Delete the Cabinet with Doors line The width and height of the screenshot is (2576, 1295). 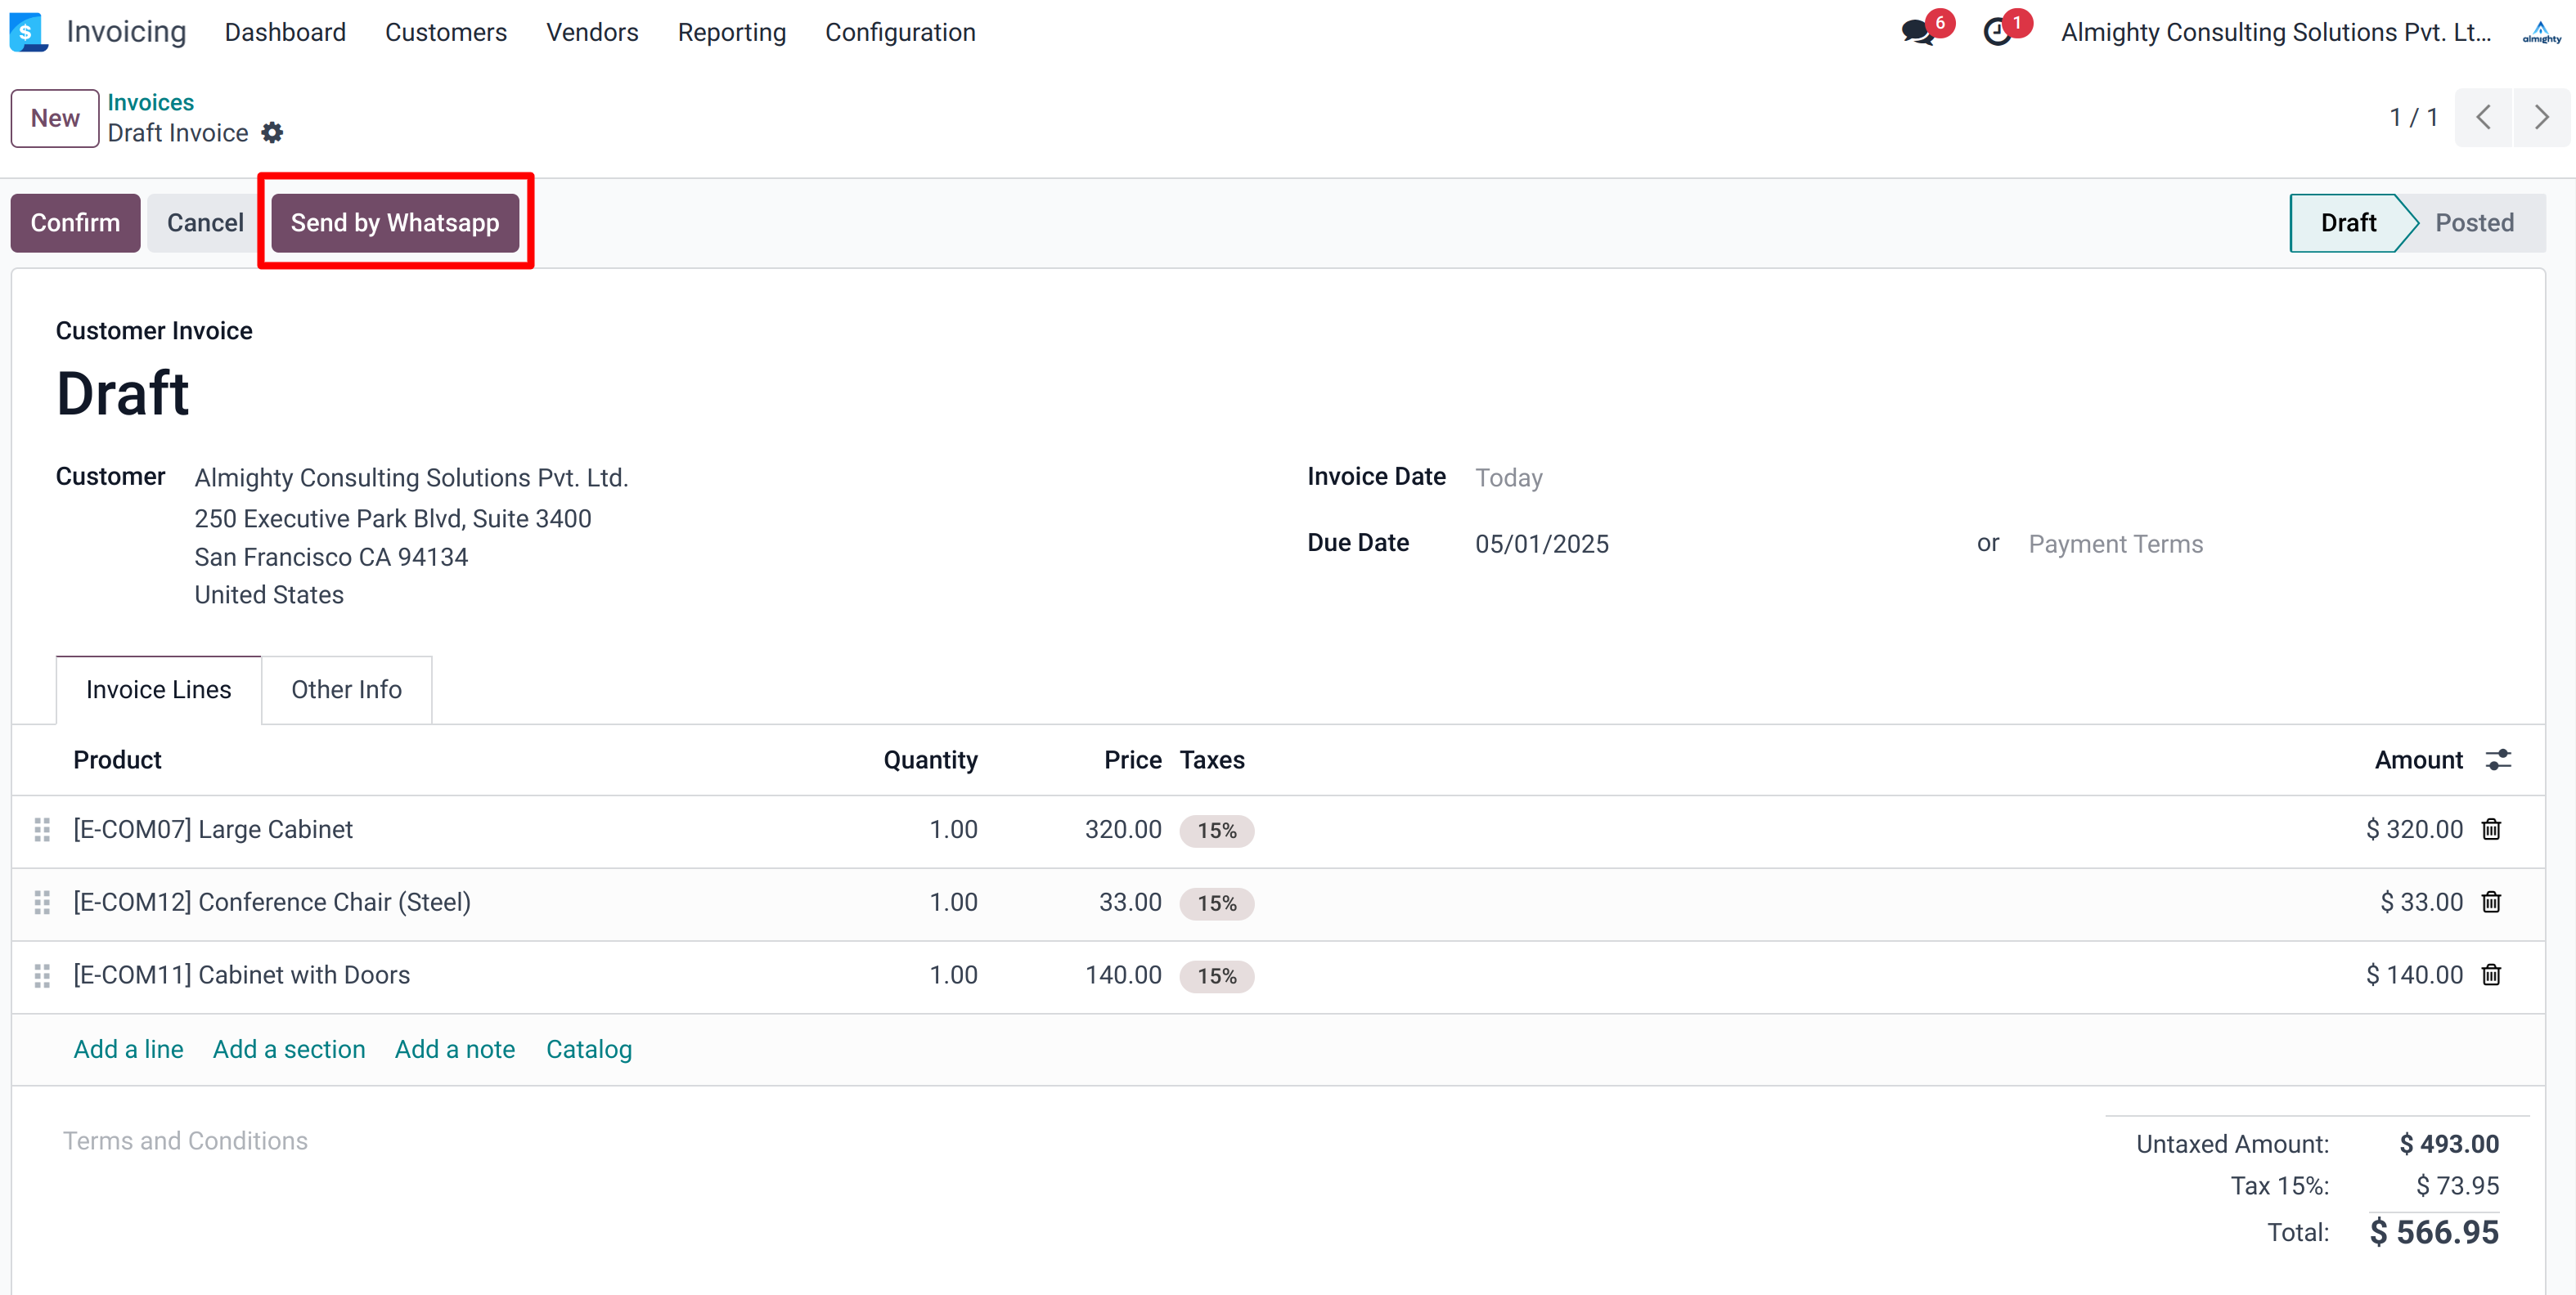pos(2491,975)
